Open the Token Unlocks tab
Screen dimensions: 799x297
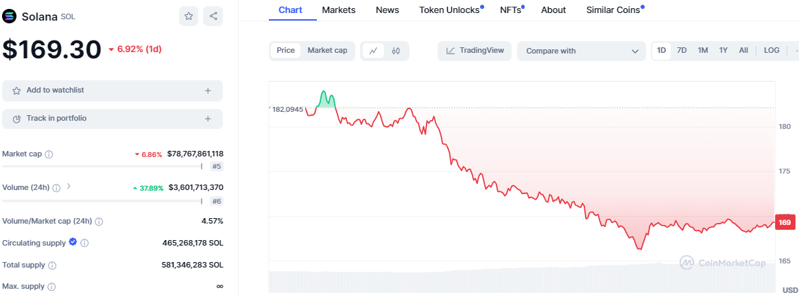[450, 10]
